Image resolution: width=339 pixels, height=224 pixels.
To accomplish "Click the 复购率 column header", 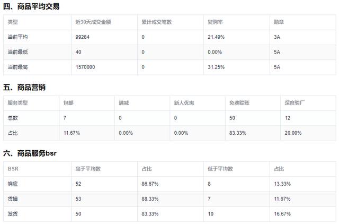I will pos(215,22).
